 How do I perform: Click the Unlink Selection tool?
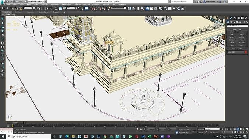[x=16, y=8]
